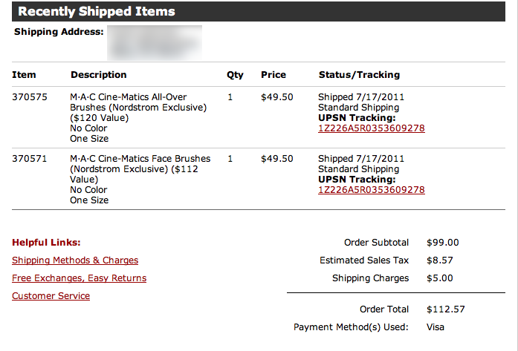This screenshot has height=351, width=518.
Task: Click the Status/Tracking column header
Action: click(359, 75)
